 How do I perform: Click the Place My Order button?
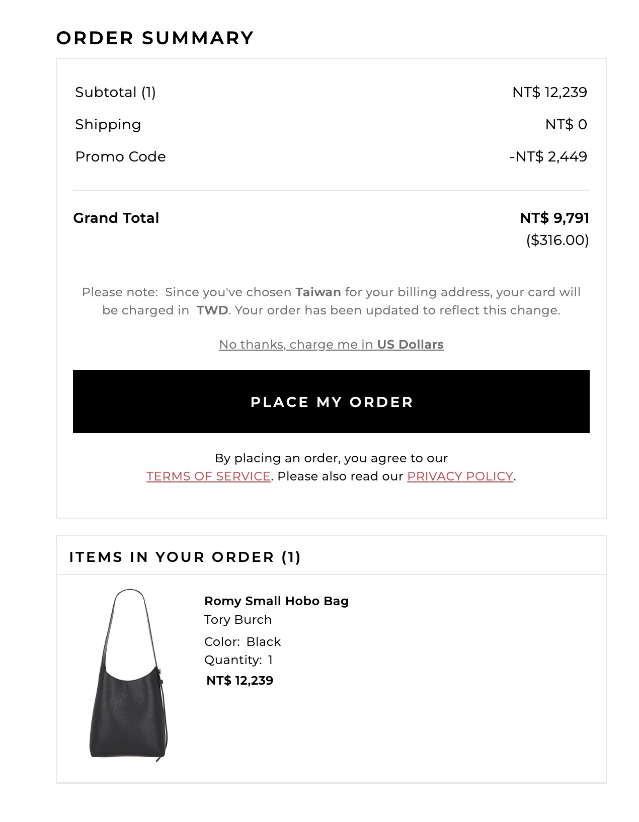[331, 401]
